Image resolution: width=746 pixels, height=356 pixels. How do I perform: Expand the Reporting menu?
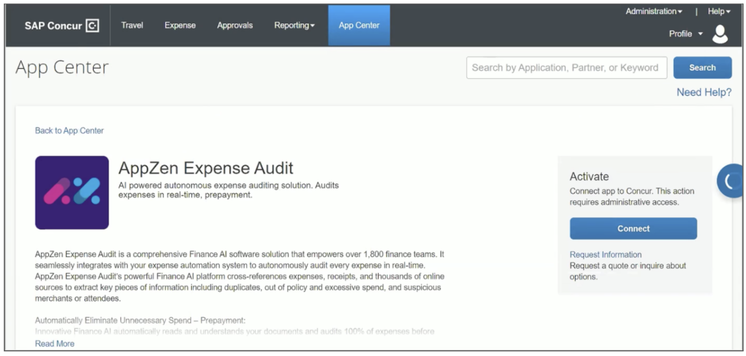[294, 25]
